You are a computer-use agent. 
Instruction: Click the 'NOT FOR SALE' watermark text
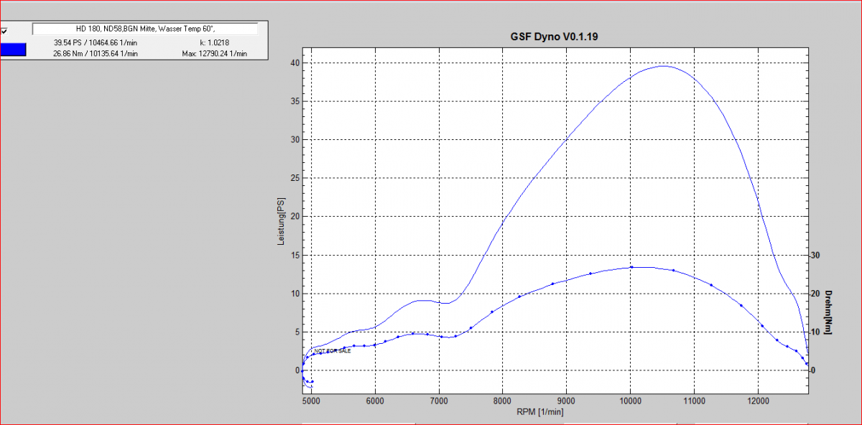[333, 351]
